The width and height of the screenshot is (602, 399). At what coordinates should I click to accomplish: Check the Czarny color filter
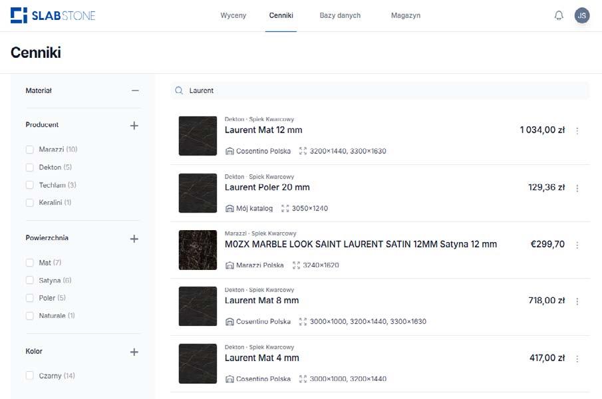29,376
